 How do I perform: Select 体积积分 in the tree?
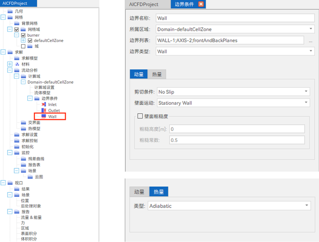(x=29, y=239)
